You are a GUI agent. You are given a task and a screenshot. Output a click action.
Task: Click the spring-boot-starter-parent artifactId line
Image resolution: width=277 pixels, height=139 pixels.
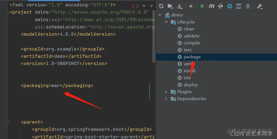(x=93, y=137)
